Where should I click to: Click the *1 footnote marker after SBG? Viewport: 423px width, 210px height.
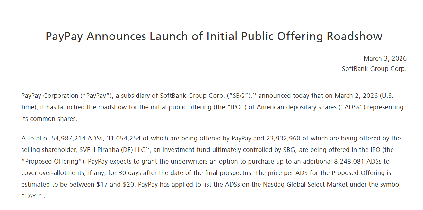tap(254, 94)
